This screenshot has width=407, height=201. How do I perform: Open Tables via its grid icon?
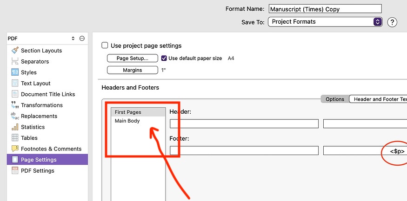(15, 138)
